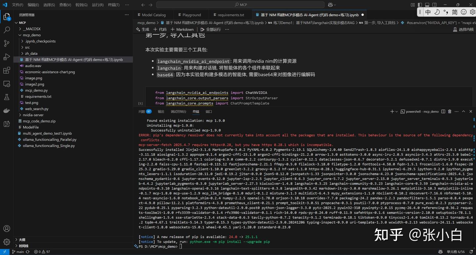
Task: Open the Testing flask view
Action: (7, 97)
